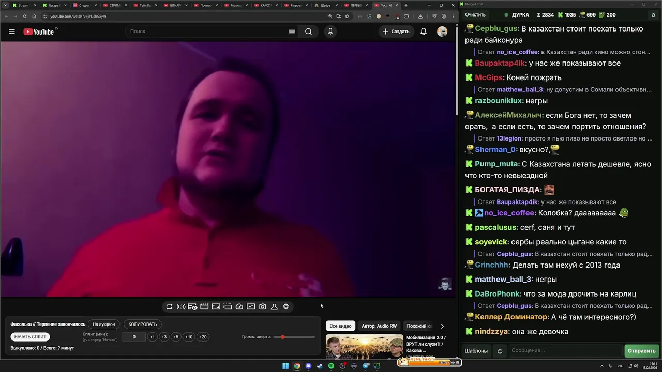662x372 pixels.
Task: Bookmark this page with the star icon
Action: point(347,16)
